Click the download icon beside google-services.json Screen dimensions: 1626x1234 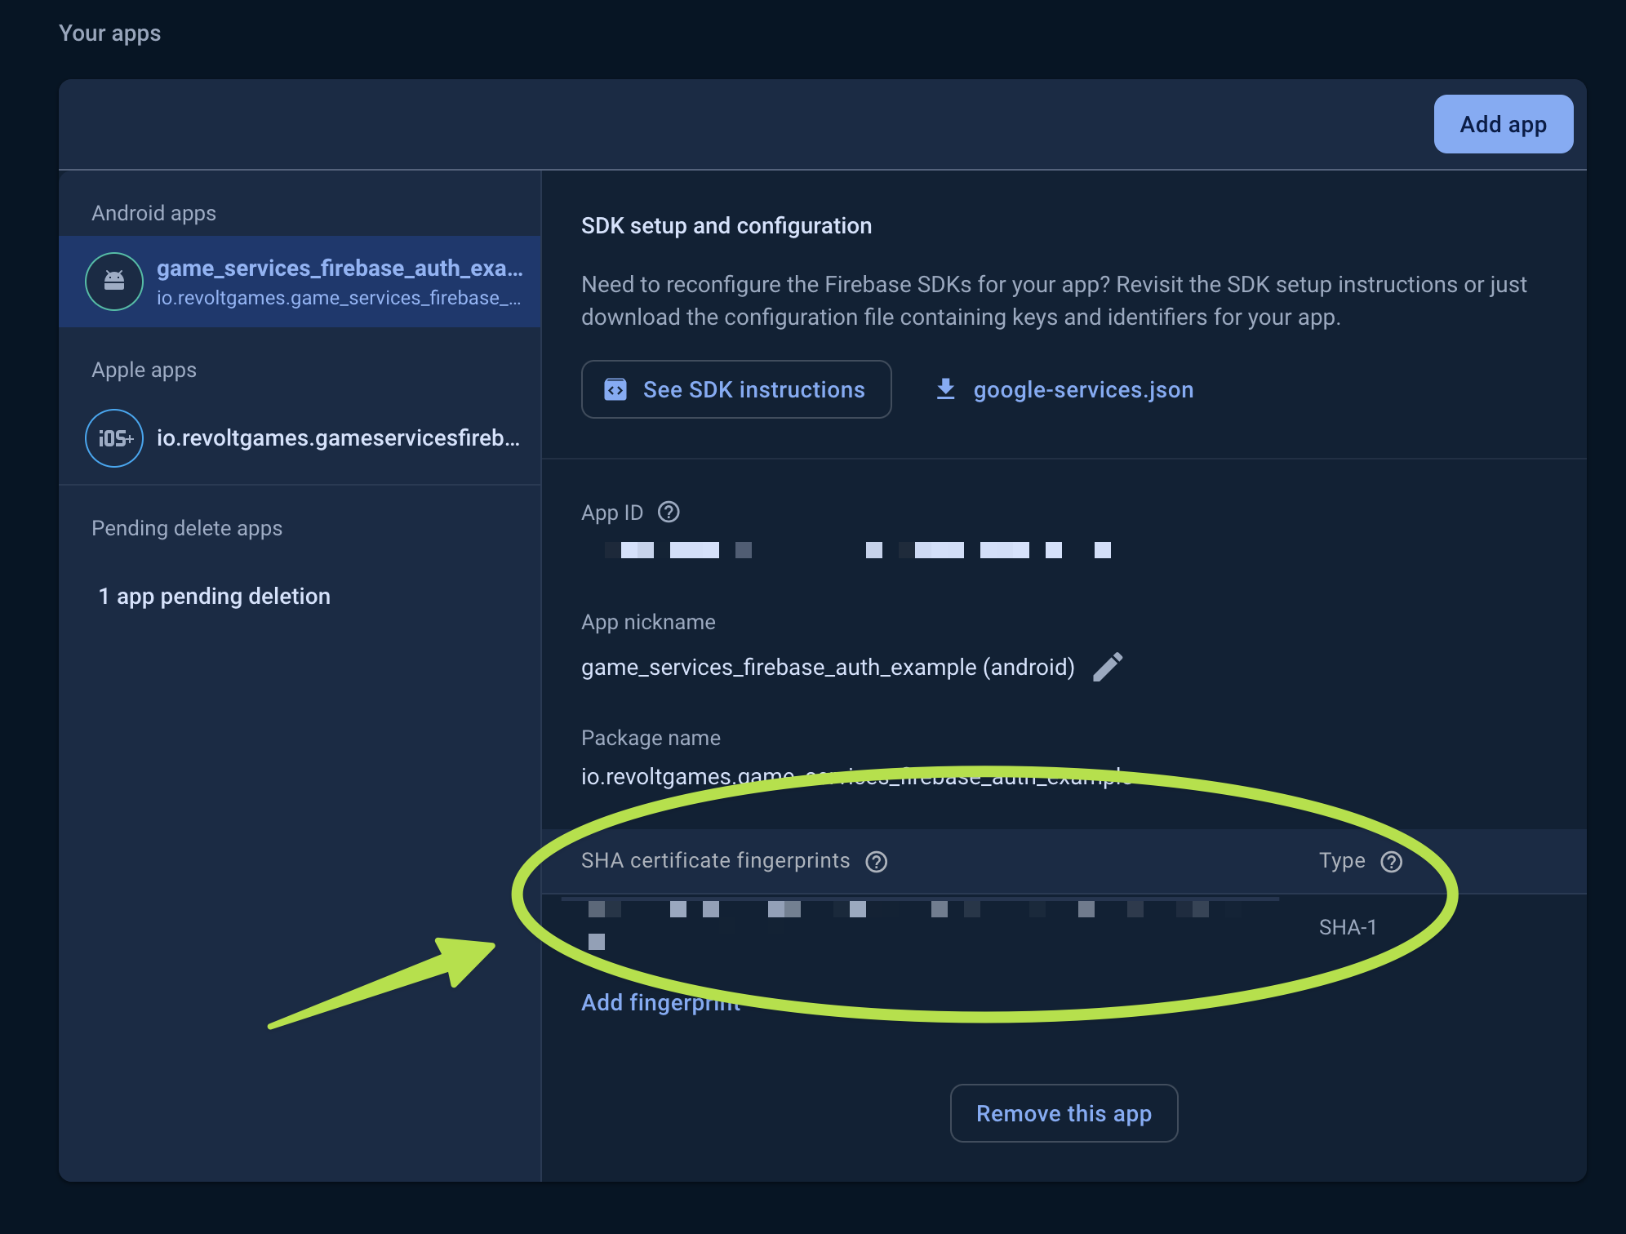coord(945,389)
